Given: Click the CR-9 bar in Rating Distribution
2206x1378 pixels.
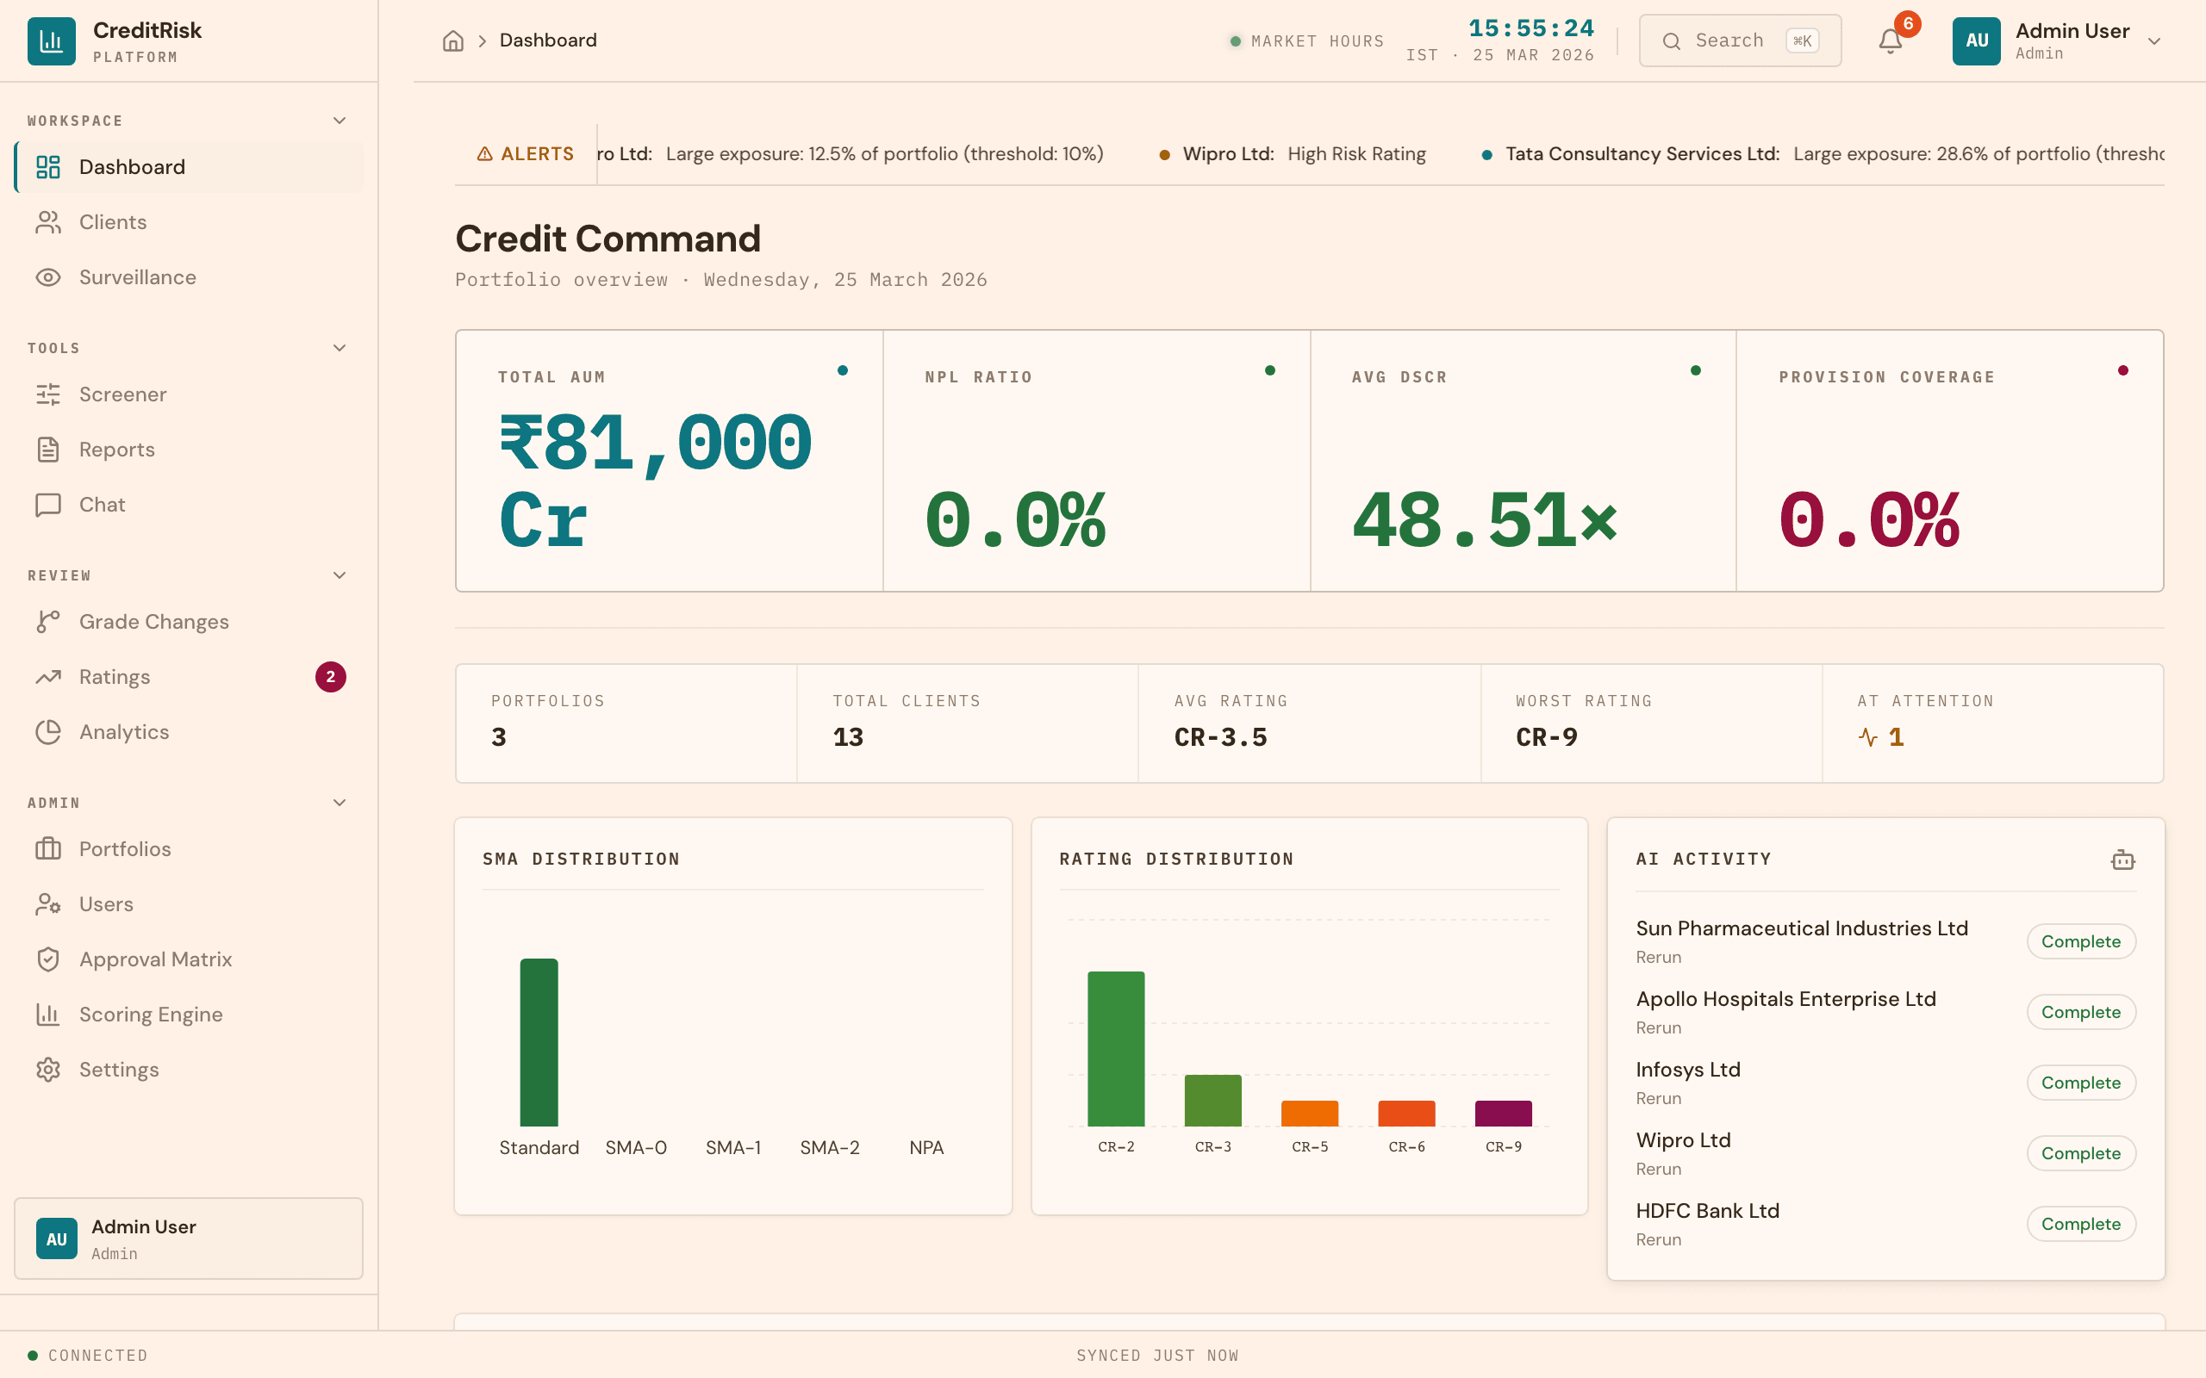Looking at the screenshot, I should [1503, 1114].
